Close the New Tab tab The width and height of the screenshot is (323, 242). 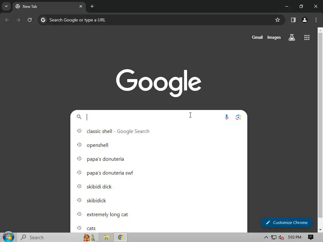pos(81,6)
